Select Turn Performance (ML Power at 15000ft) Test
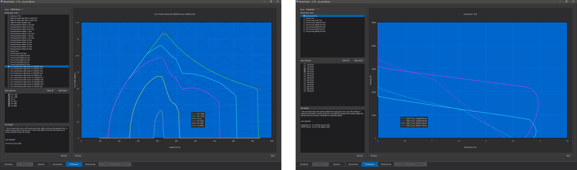577x170 pixels. (x=9, y=77)
